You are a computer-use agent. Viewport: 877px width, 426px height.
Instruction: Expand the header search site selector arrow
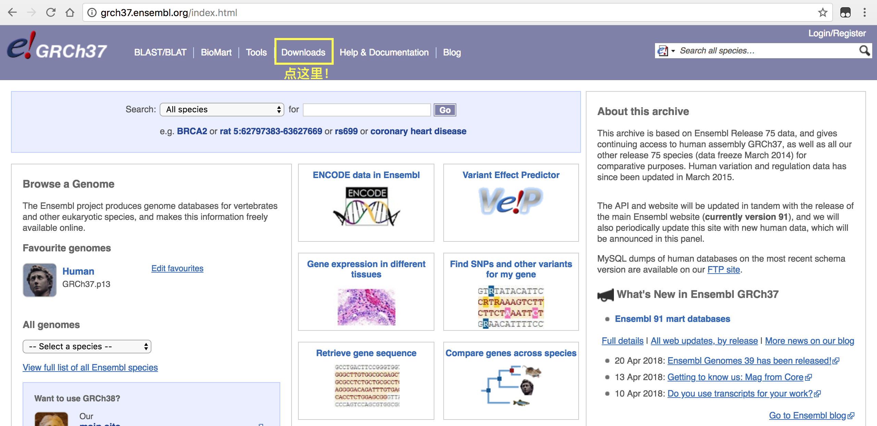pyautogui.click(x=673, y=51)
